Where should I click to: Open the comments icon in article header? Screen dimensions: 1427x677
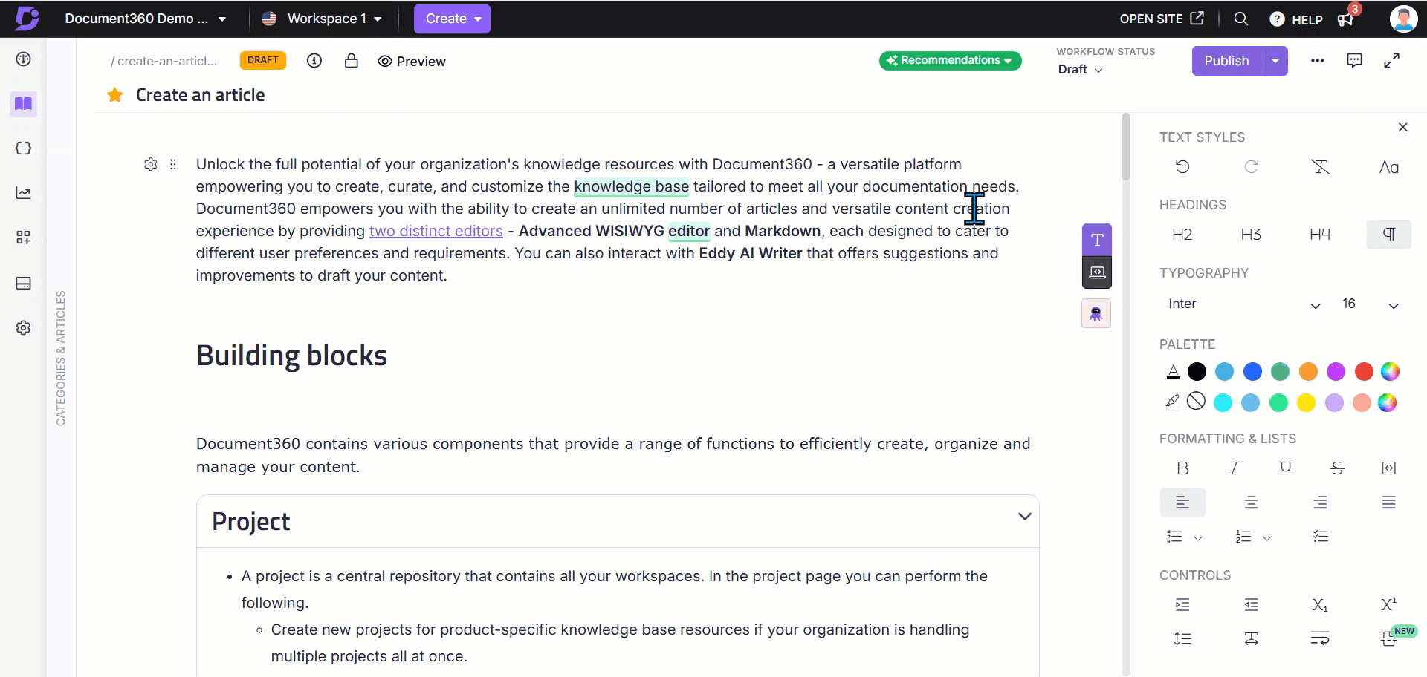(x=1355, y=61)
